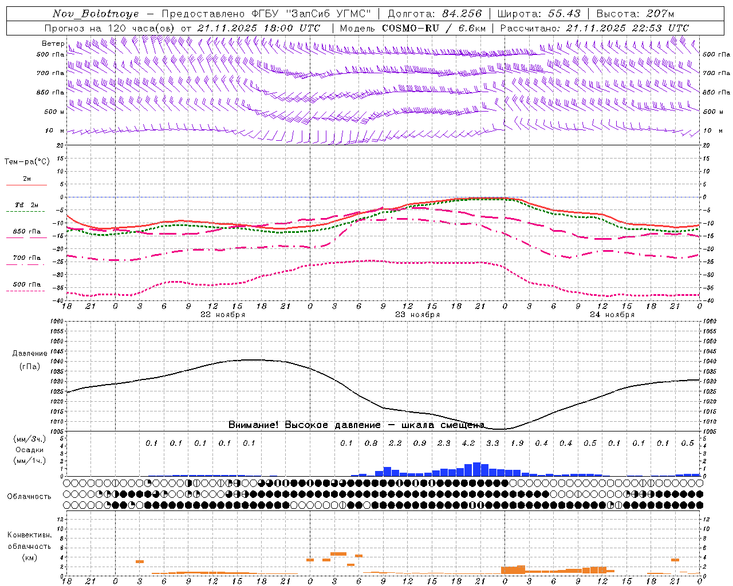Screen dimensions: 733x586
Task: Click the 24 ноября date label
Action: [612, 315]
